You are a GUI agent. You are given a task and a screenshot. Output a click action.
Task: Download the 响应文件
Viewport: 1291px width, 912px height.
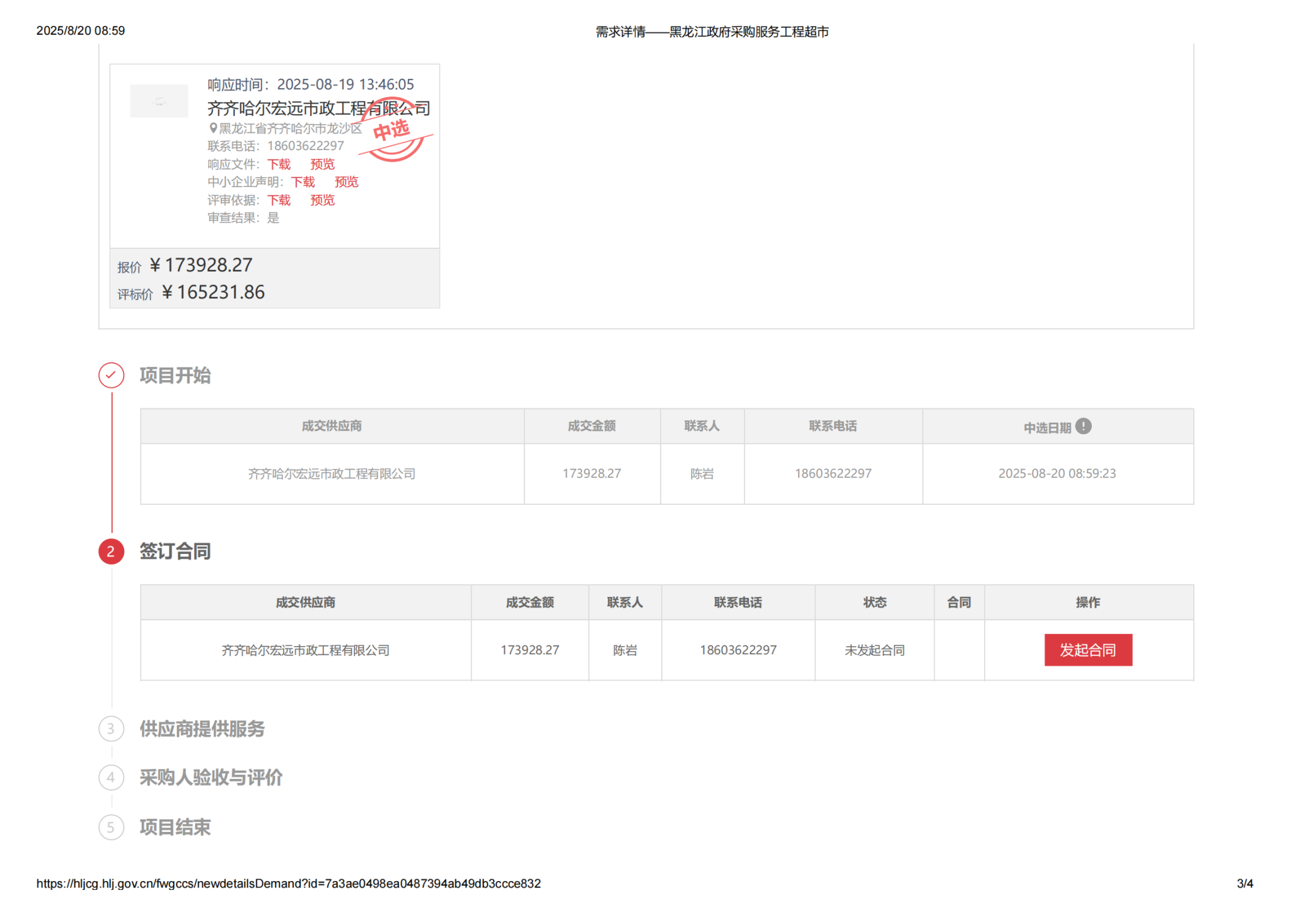pos(279,165)
